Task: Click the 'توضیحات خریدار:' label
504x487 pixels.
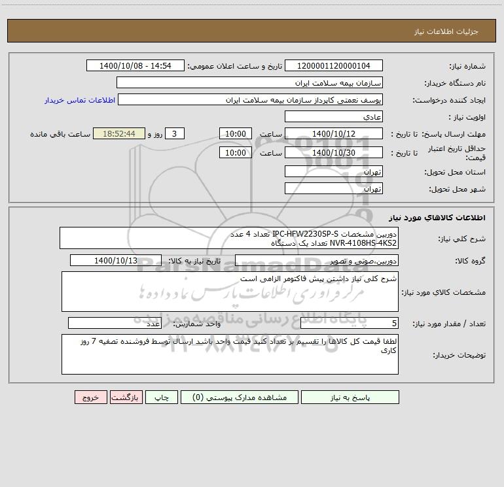Action: pos(459,355)
